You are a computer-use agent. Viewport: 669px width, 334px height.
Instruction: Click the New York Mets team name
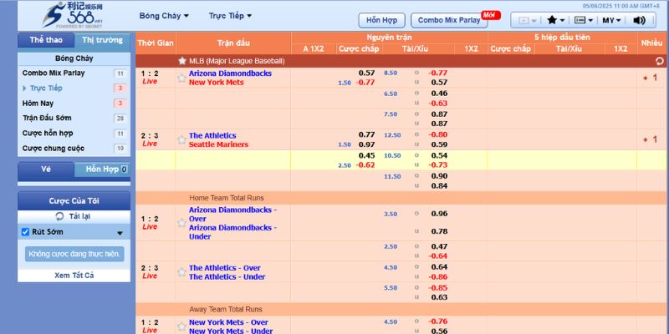(x=217, y=82)
